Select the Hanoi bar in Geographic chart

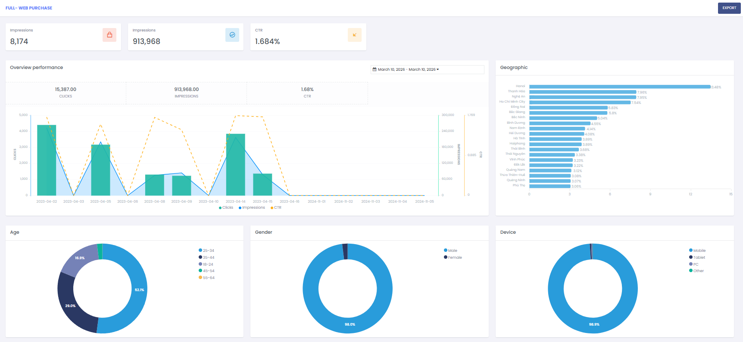(619, 87)
